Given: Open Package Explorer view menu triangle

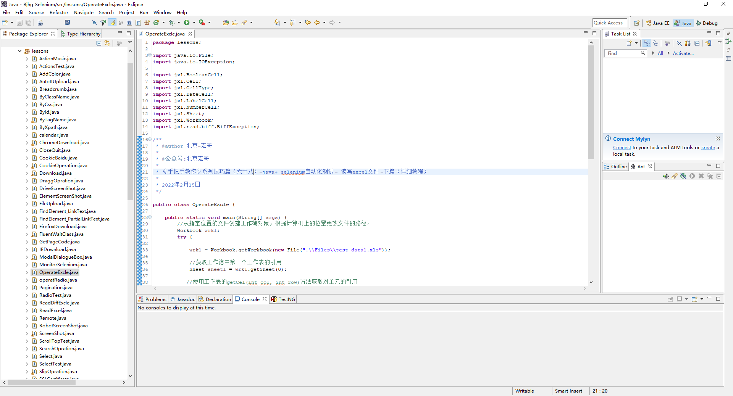Looking at the screenshot, I should pos(130,42).
